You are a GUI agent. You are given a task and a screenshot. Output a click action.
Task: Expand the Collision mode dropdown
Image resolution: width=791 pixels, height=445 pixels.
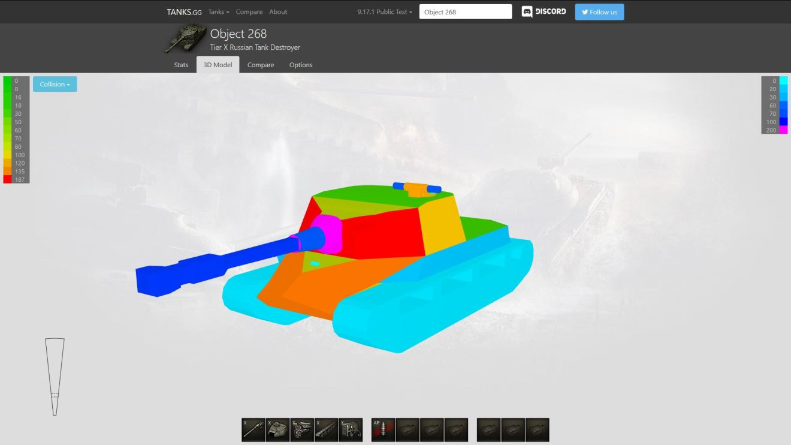(55, 85)
